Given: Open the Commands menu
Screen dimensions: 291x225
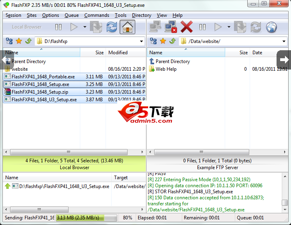Looking at the screenshot, I should 97,15.
